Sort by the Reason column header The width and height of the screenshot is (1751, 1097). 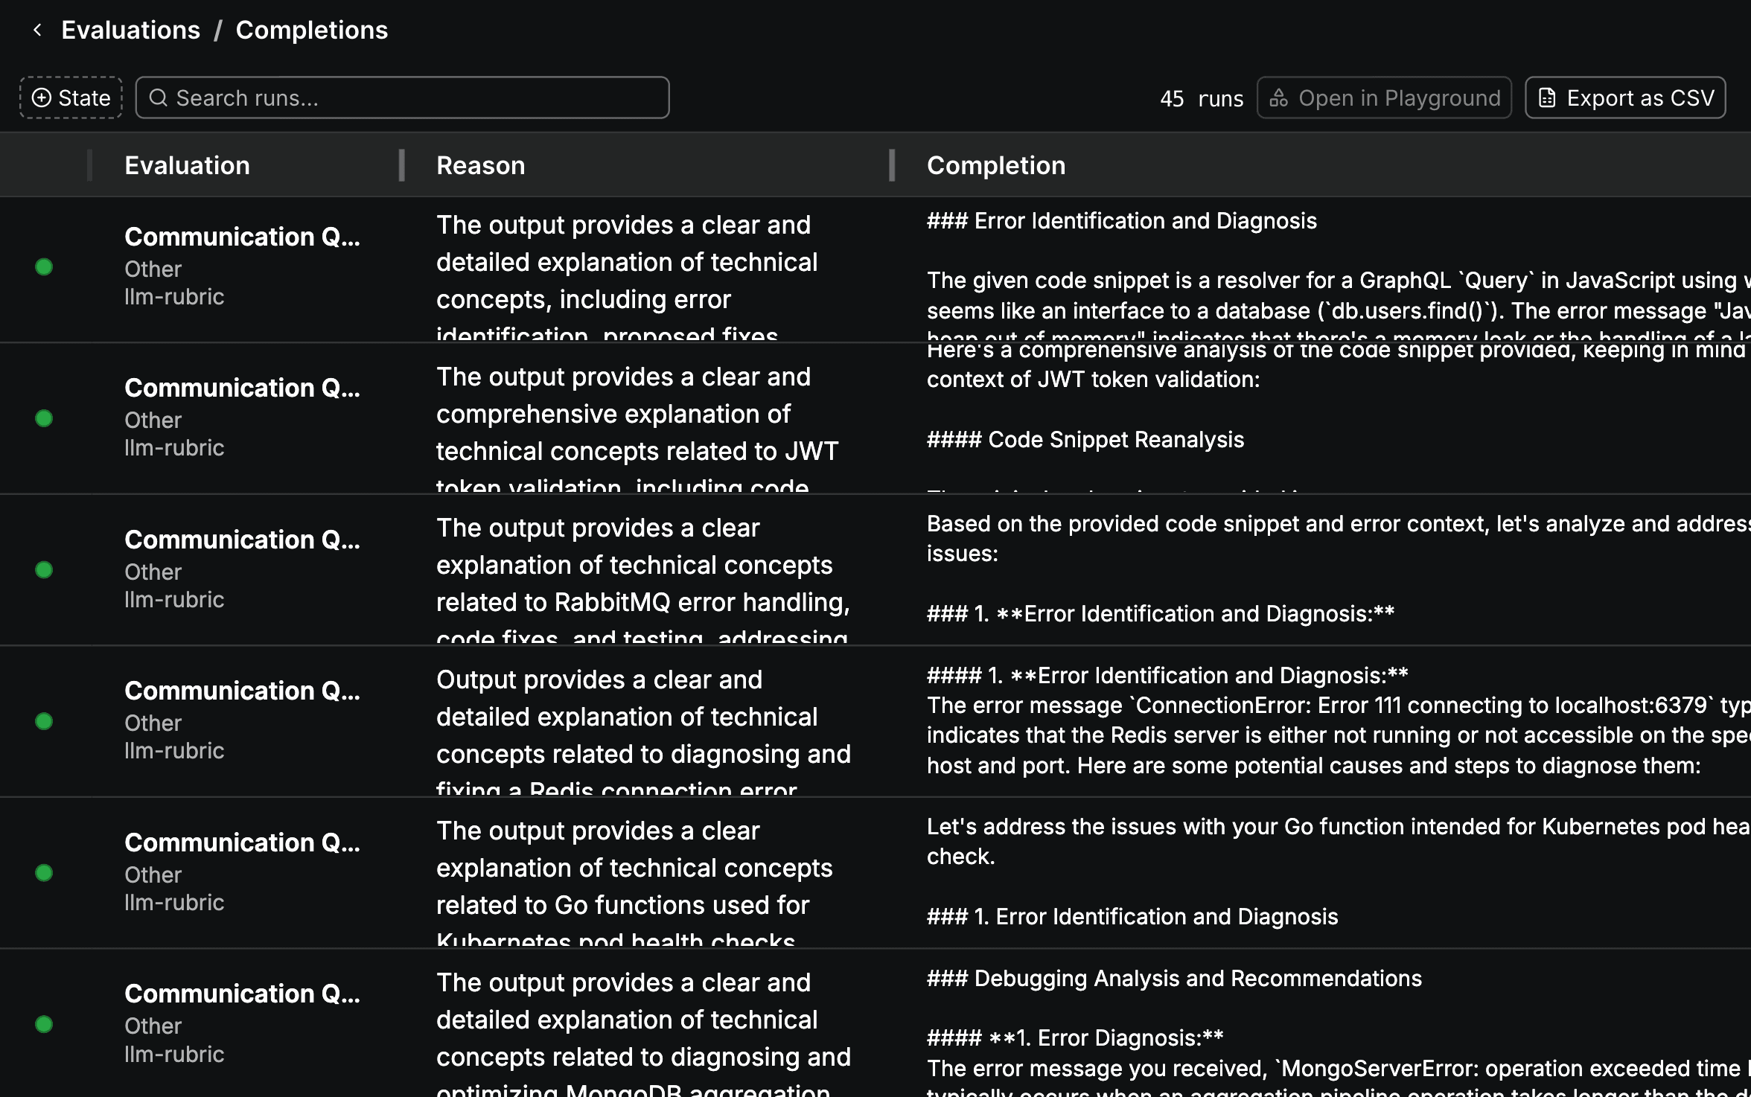[x=480, y=165]
